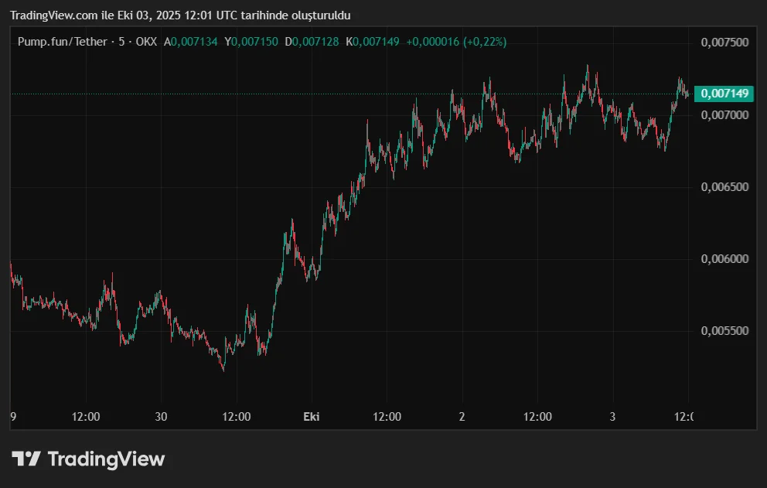Click the date label 2 on time axis
Viewport: 767px width, 488px height.
coord(462,417)
